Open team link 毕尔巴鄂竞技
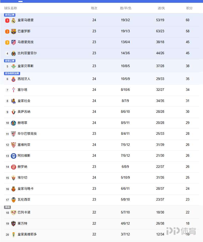The image size is (203, 242). (27, 134)
